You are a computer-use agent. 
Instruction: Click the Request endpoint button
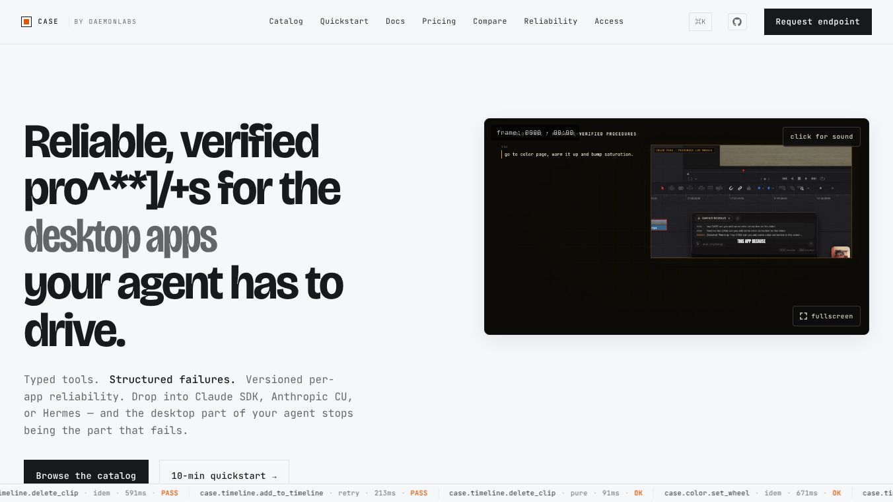[818, 22]
